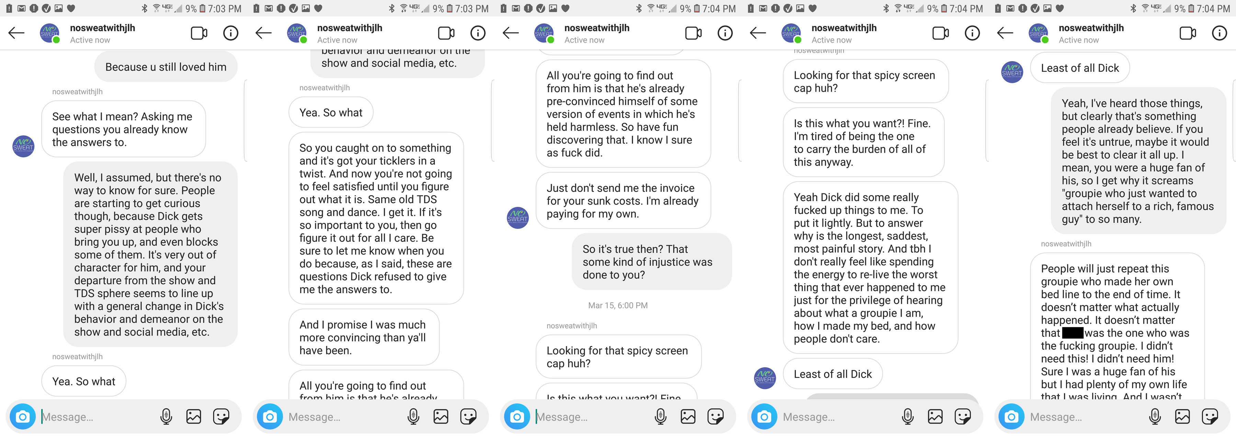Tap nosweatwithjlh header name above "Is this what you want?!" bubble
1236x439 pixels.
click(844, 28)
